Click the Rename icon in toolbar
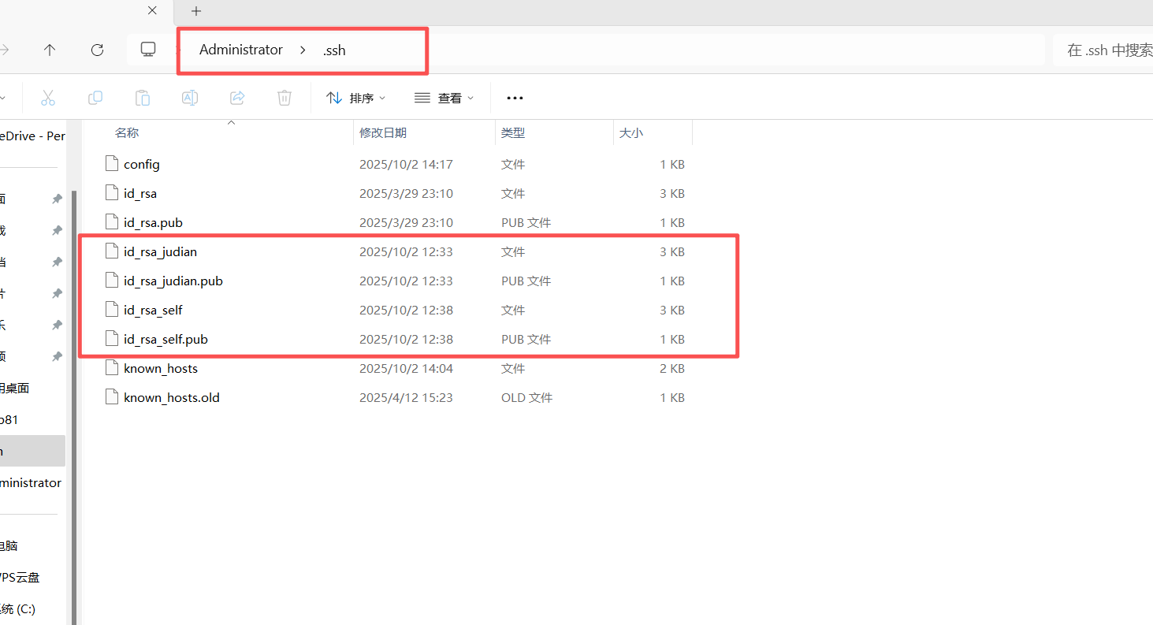This screenshot has width=1153, height=625. (x=190, y=98)
